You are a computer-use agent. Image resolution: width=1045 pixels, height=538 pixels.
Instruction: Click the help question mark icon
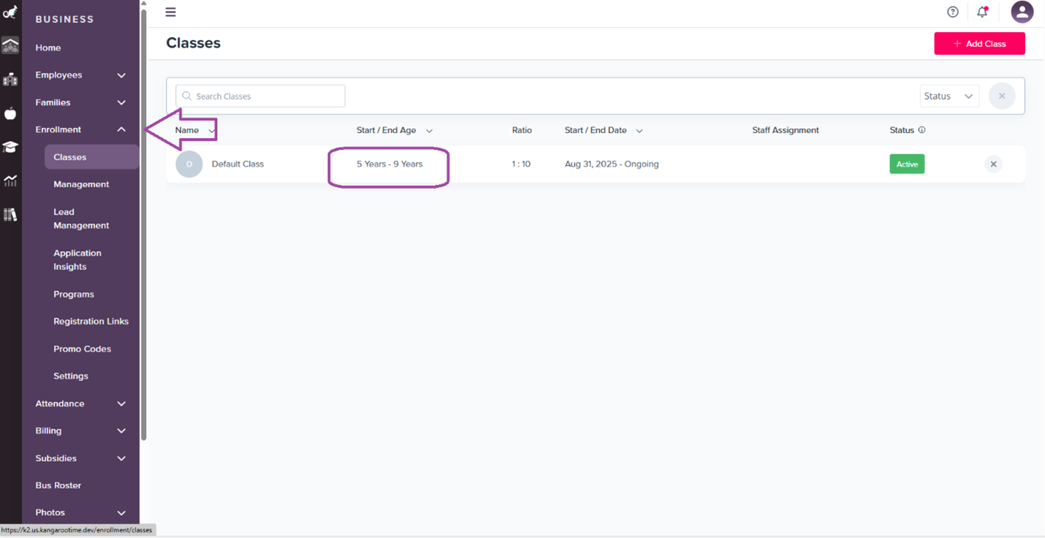pyautogui.click(x=952, y=12)
